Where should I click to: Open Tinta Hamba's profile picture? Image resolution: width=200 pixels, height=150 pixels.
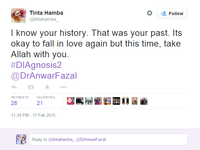(x=19, y=15)
